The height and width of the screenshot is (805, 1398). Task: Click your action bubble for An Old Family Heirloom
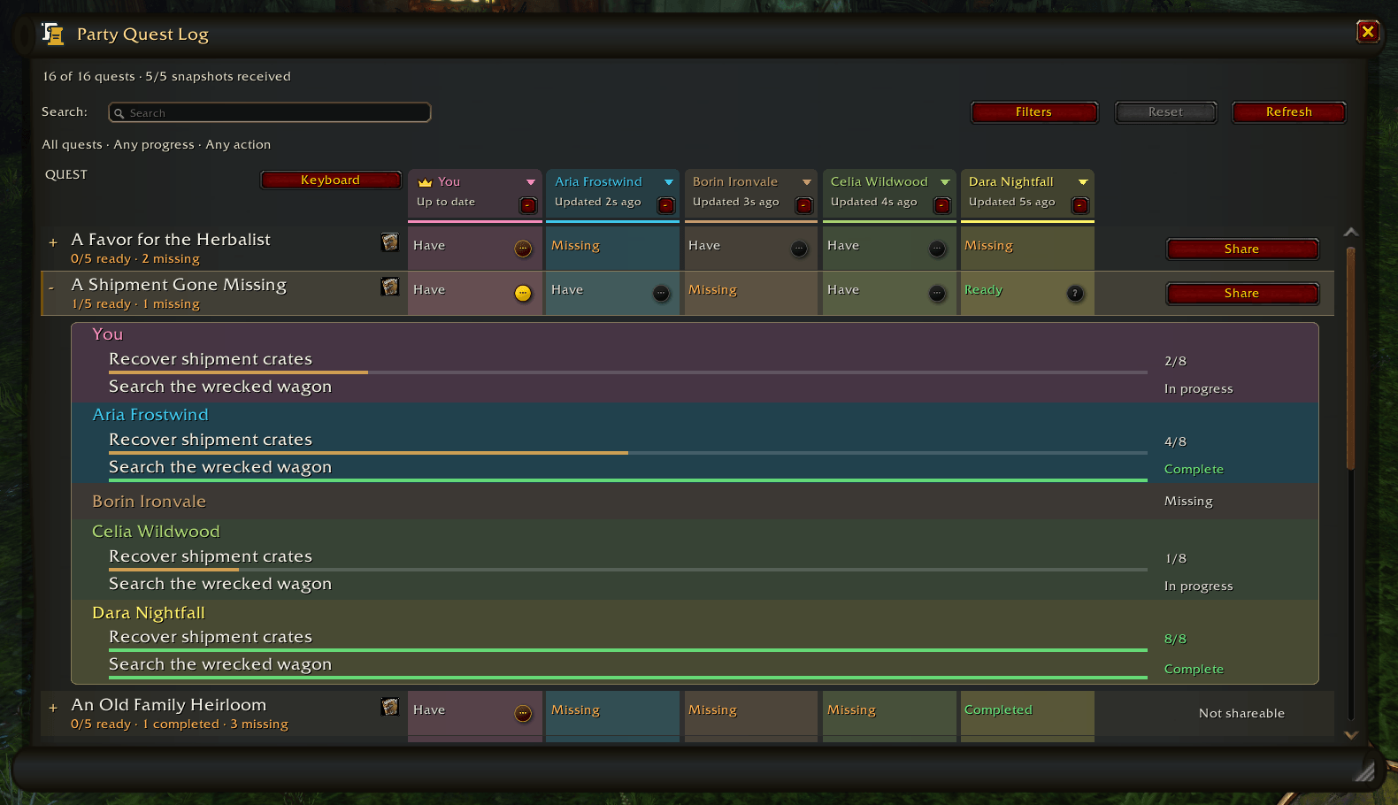click(x=523, y=714)
